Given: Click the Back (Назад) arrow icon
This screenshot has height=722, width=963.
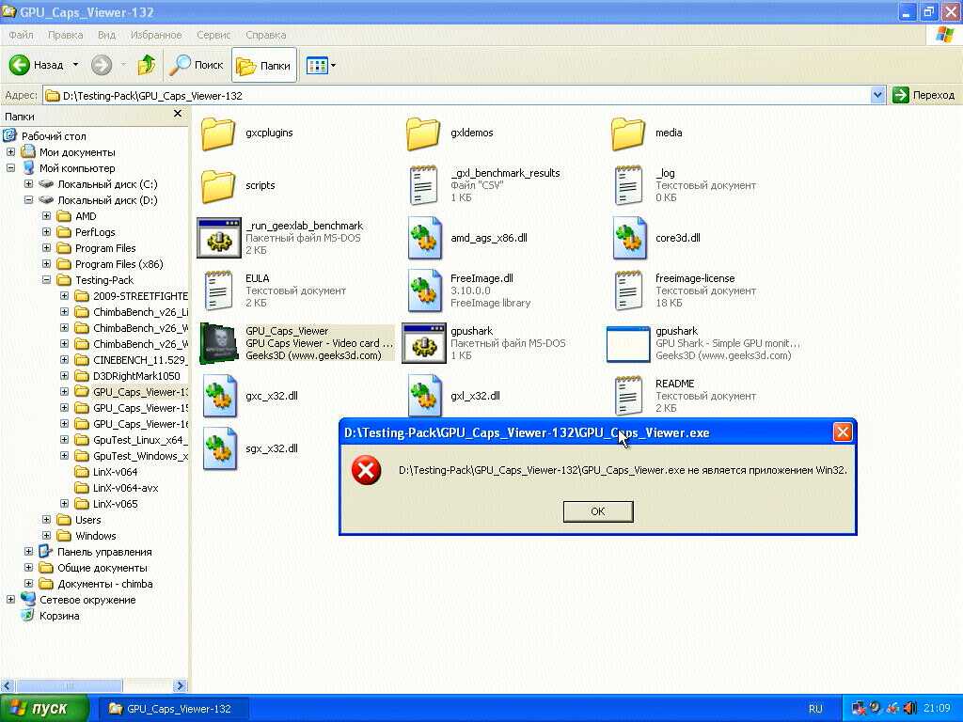Looking at the screenshot, I should [x=19, y=65].
